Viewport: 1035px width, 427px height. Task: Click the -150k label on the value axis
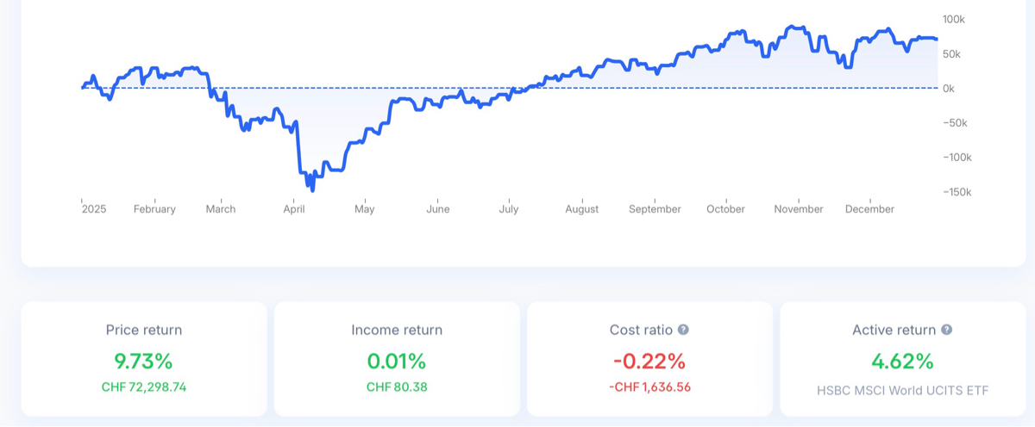956,192
